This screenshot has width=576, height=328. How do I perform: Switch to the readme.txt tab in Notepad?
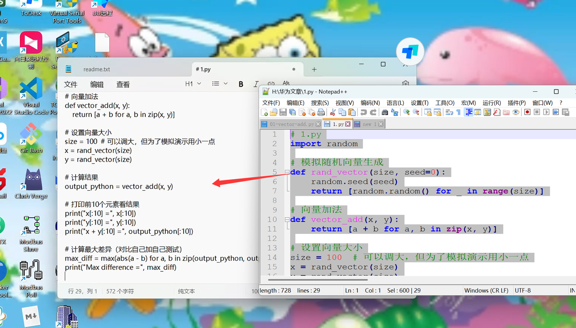coord(96,69)
